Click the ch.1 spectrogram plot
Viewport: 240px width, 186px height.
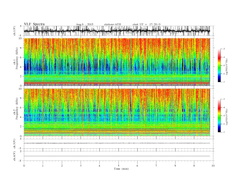(117, 62)
